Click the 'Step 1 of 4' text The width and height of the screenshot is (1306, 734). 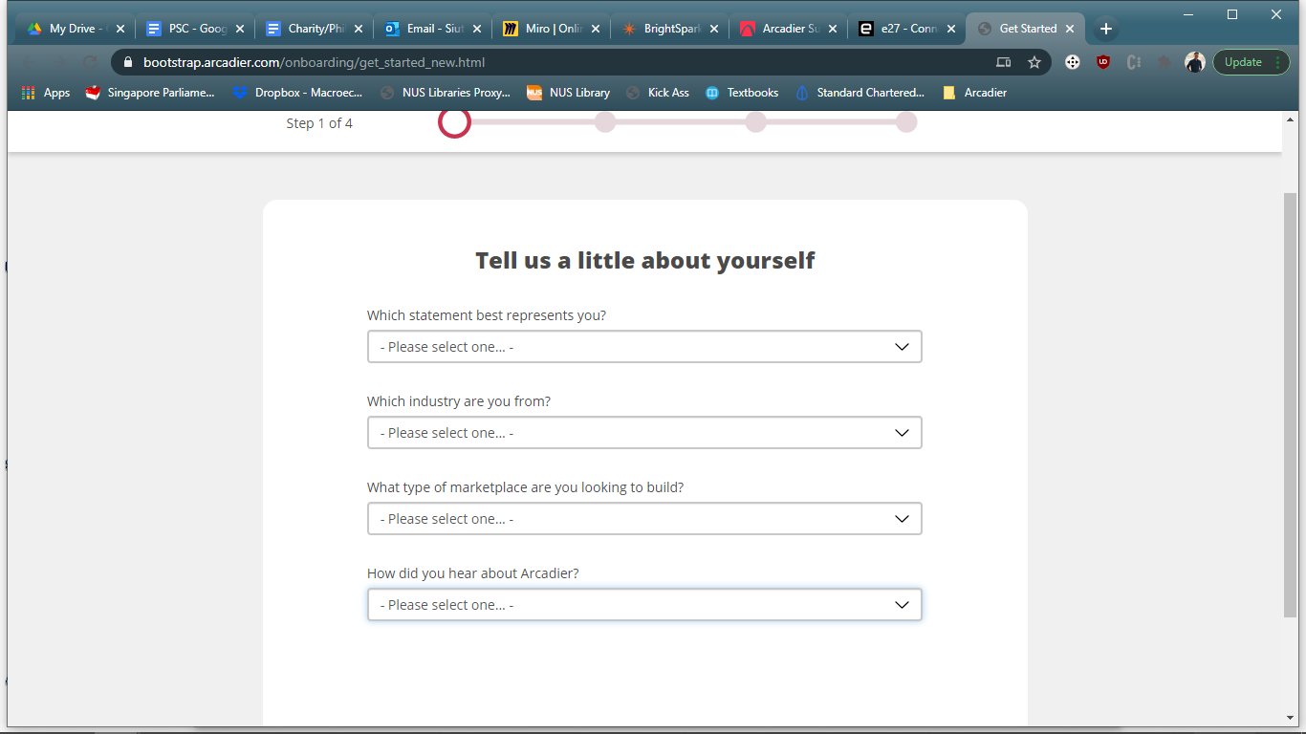pyautogui.click(x=319, y=123)
